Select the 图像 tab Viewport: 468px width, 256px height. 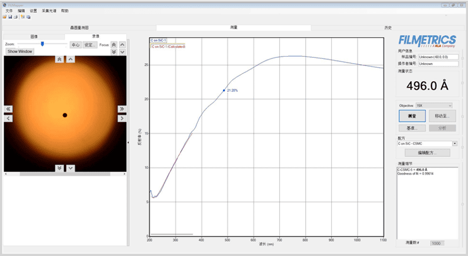[34, 36]
